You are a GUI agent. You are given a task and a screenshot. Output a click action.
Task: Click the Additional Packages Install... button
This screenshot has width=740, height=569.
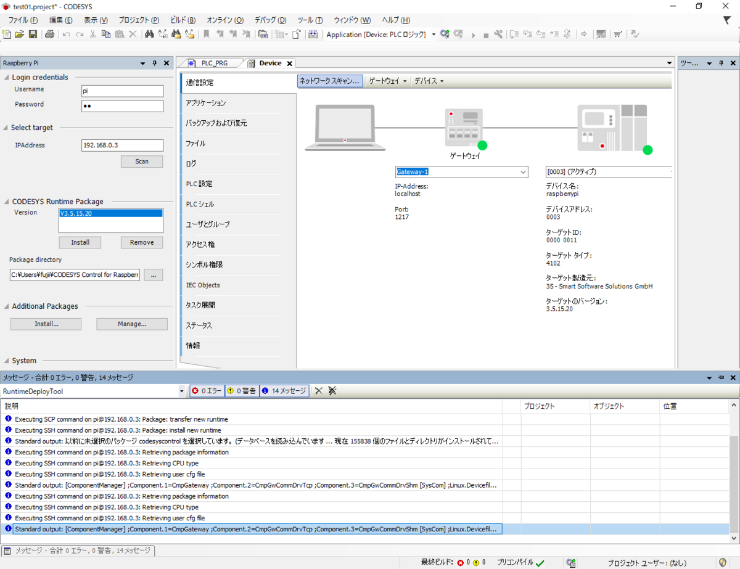point(46,324)
